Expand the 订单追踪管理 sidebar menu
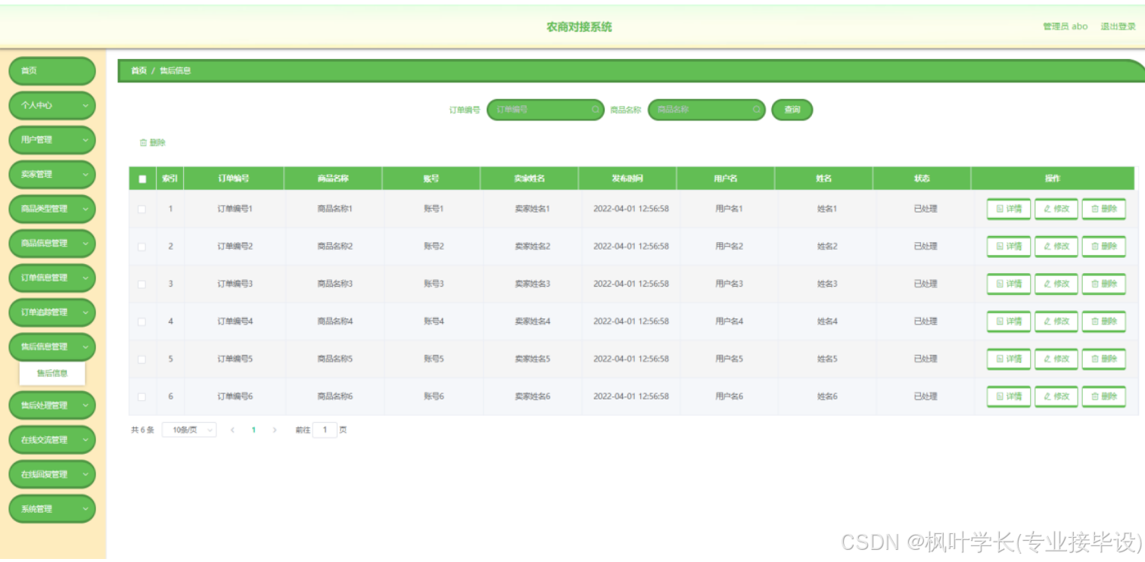 coord(52,312)
